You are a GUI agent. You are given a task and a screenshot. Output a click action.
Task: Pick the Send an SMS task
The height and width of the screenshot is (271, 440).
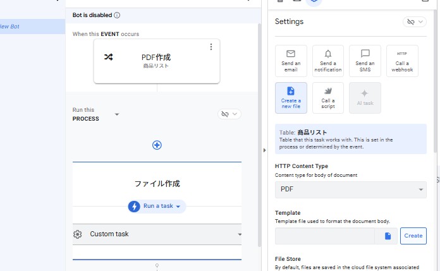pos(365,61)
